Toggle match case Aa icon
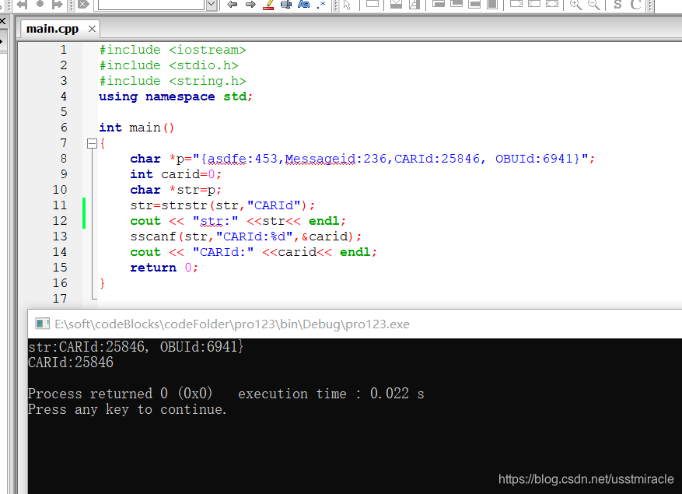This screenshot has height=494, width=682. 303,5
